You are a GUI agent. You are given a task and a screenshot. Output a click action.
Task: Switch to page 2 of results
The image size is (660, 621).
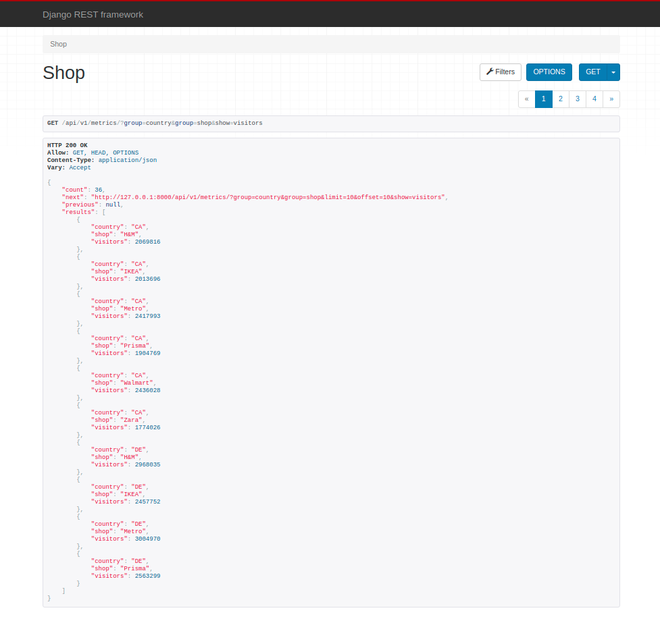pyautogui.click(x=560, y=99)
